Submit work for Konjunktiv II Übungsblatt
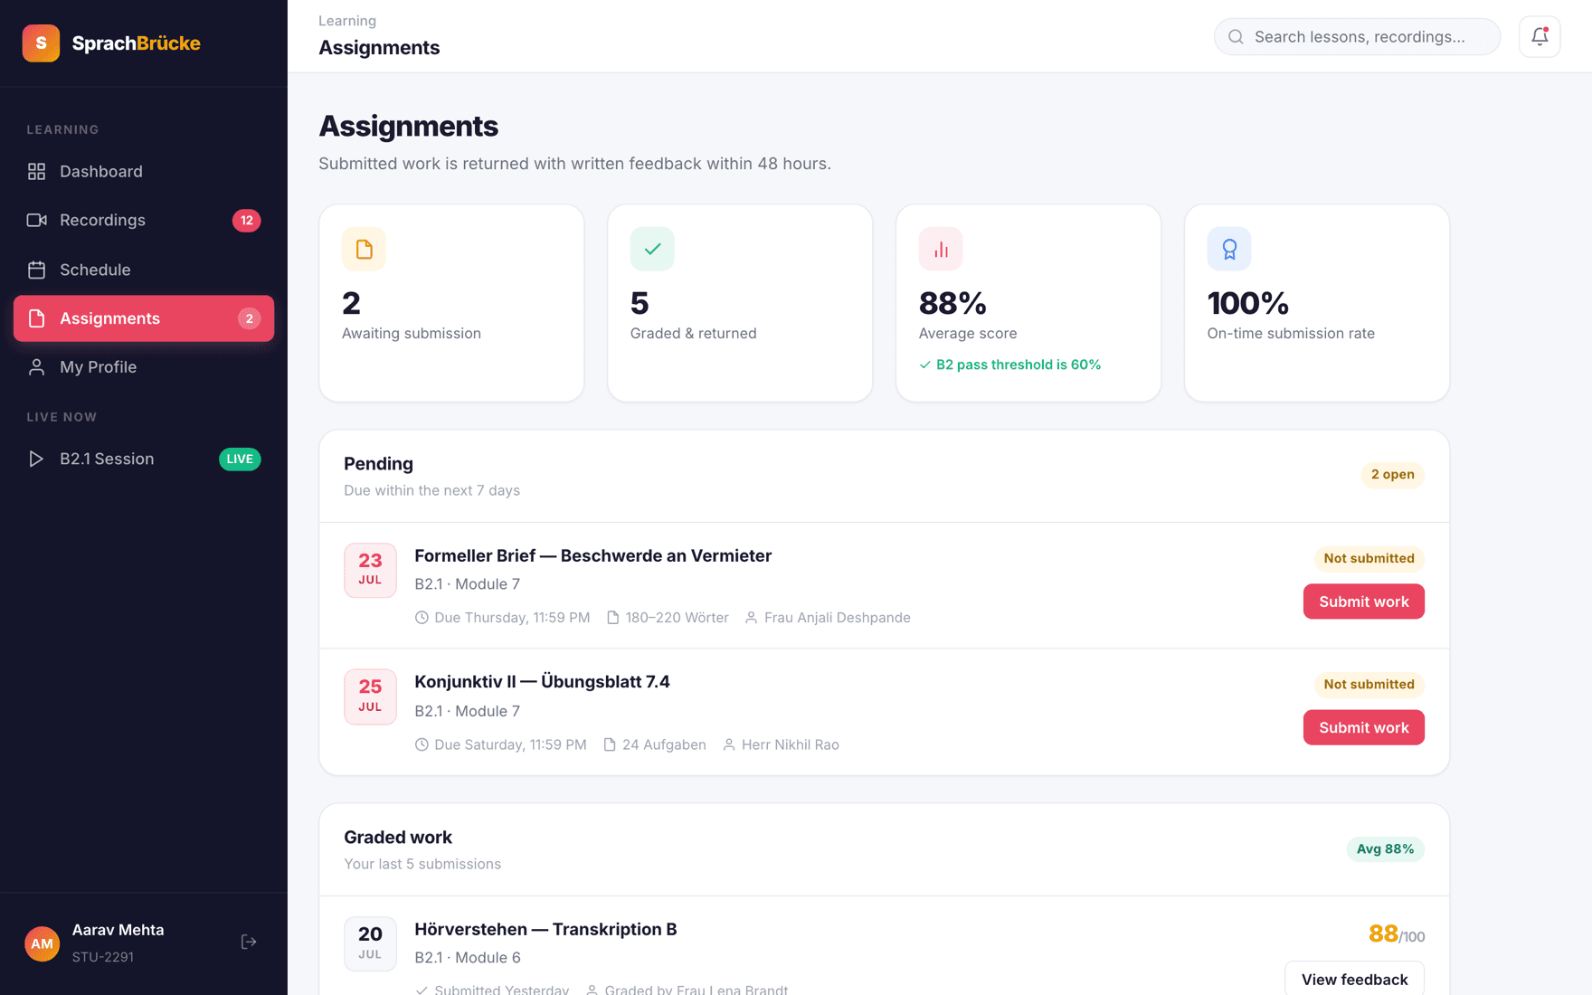Screen dimensions: 1592x995 point(1363,727)
